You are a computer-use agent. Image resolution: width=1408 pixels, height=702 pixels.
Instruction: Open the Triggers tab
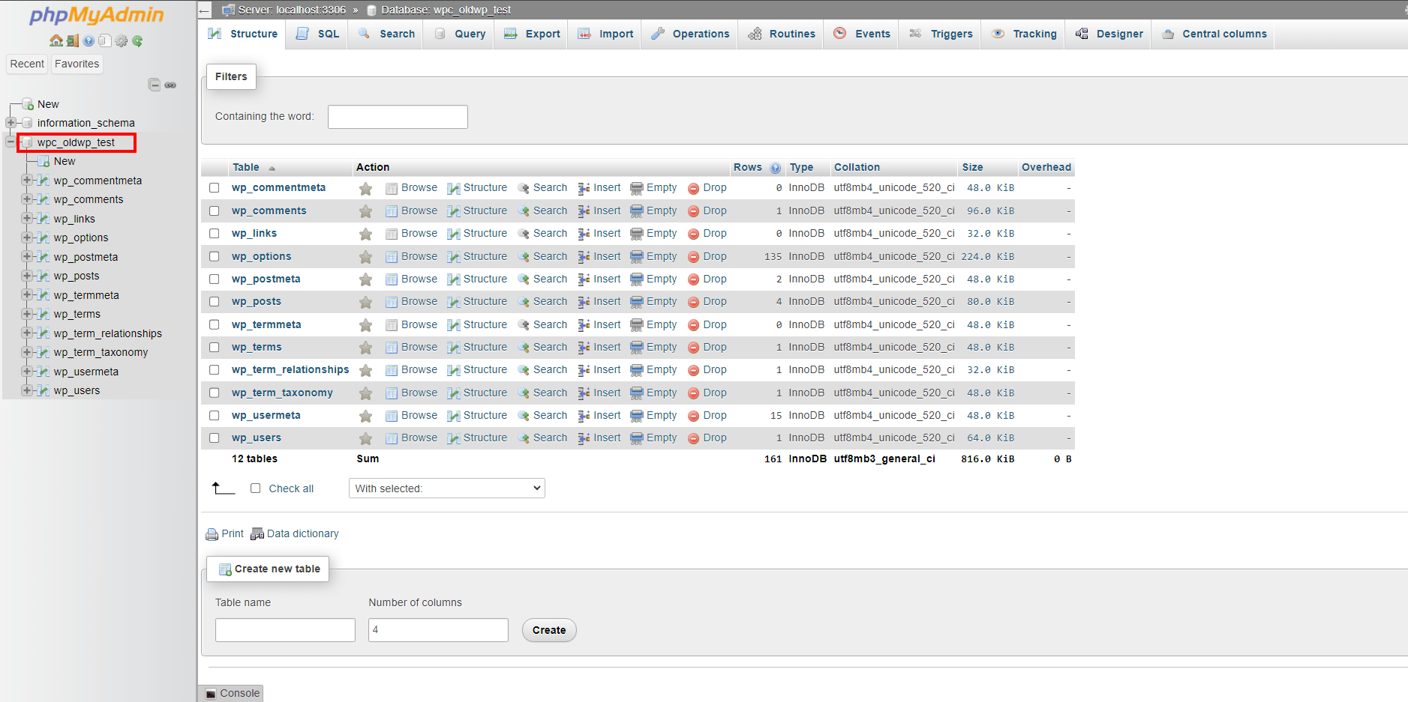pyautogui.click(x=941, y=34)
